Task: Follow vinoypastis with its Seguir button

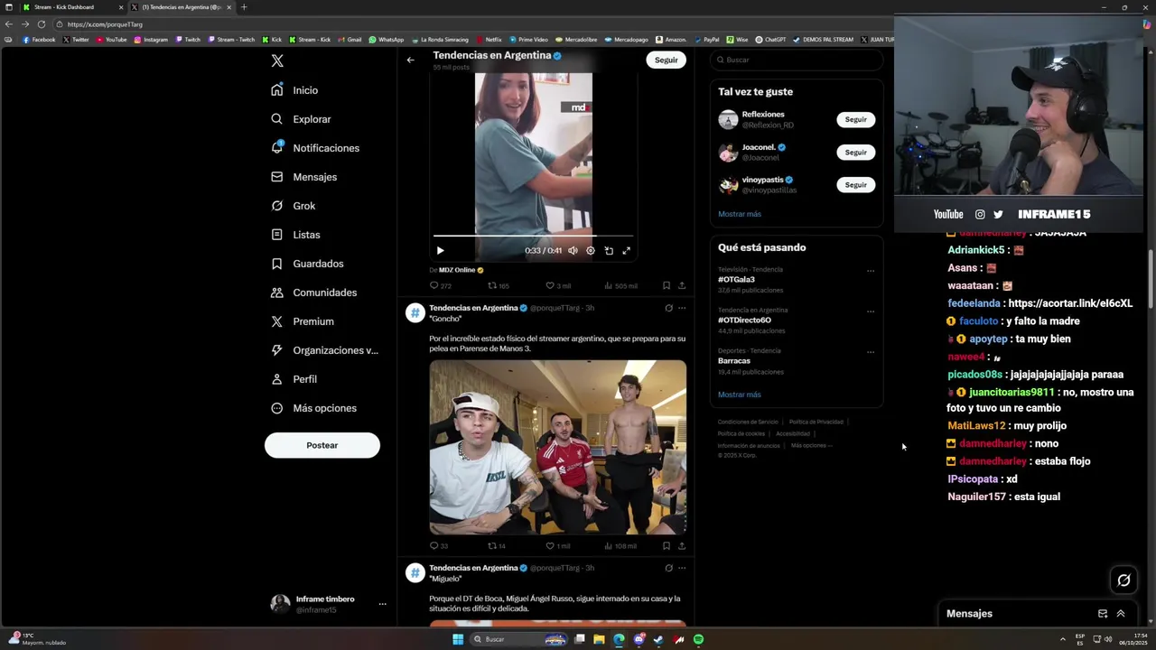Action: tap(856, 184)
